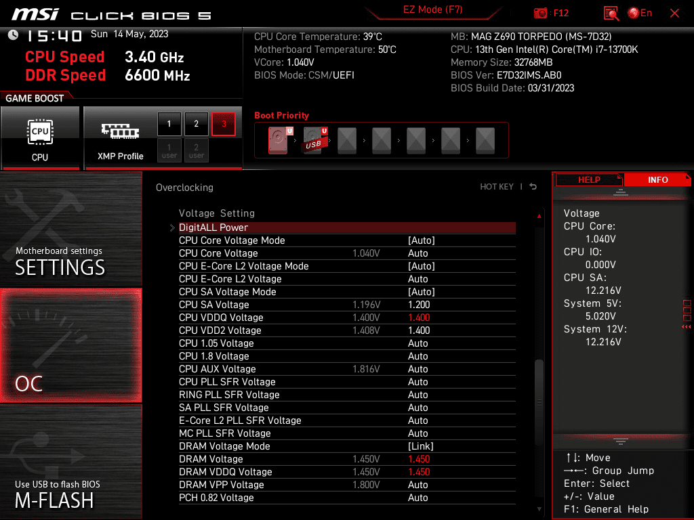Select the MC PLL SFR Voltage row

point(346,433)
